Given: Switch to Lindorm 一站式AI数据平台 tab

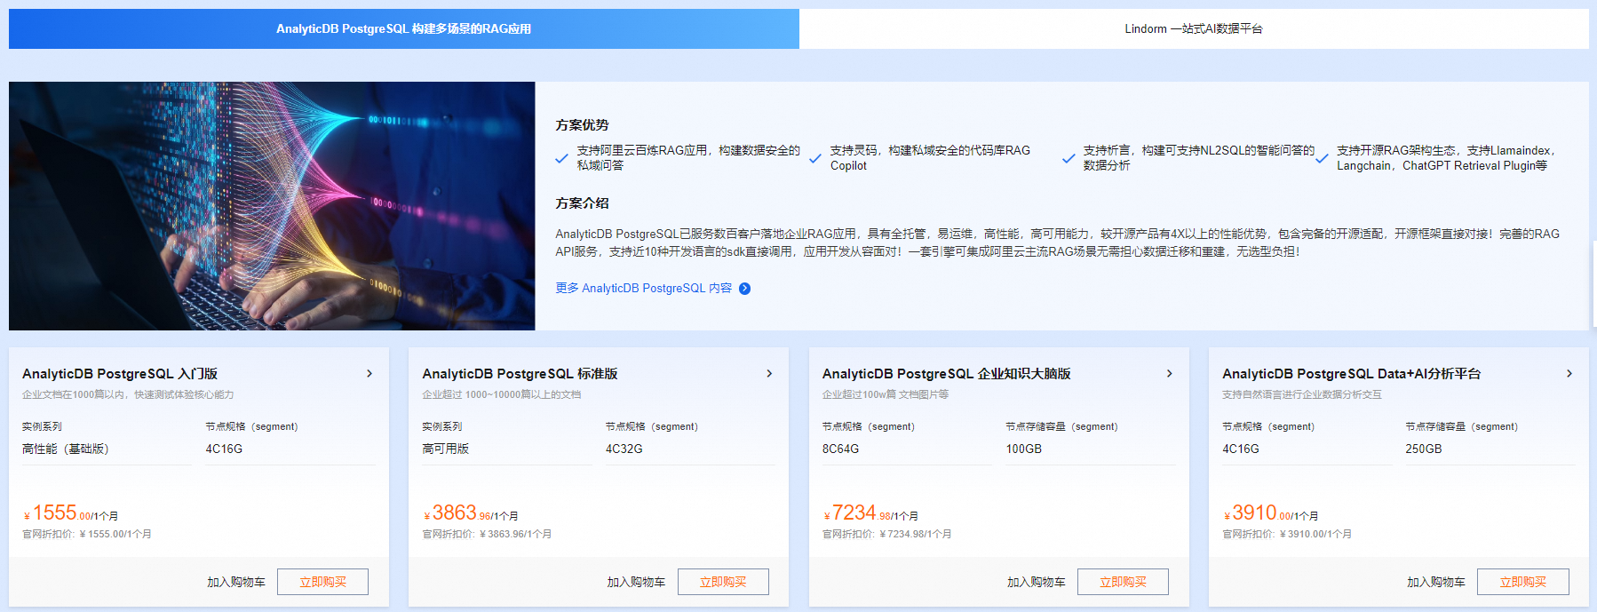Looking at the screenshot, I should tap(1194, 28).
